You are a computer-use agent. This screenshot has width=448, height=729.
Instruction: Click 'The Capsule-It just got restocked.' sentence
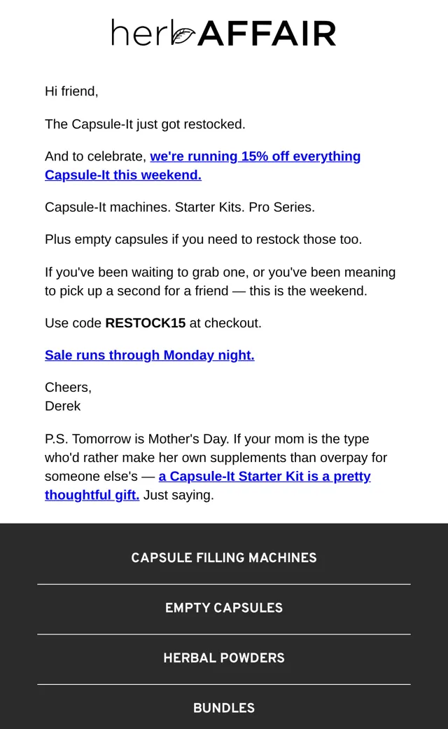145,124
